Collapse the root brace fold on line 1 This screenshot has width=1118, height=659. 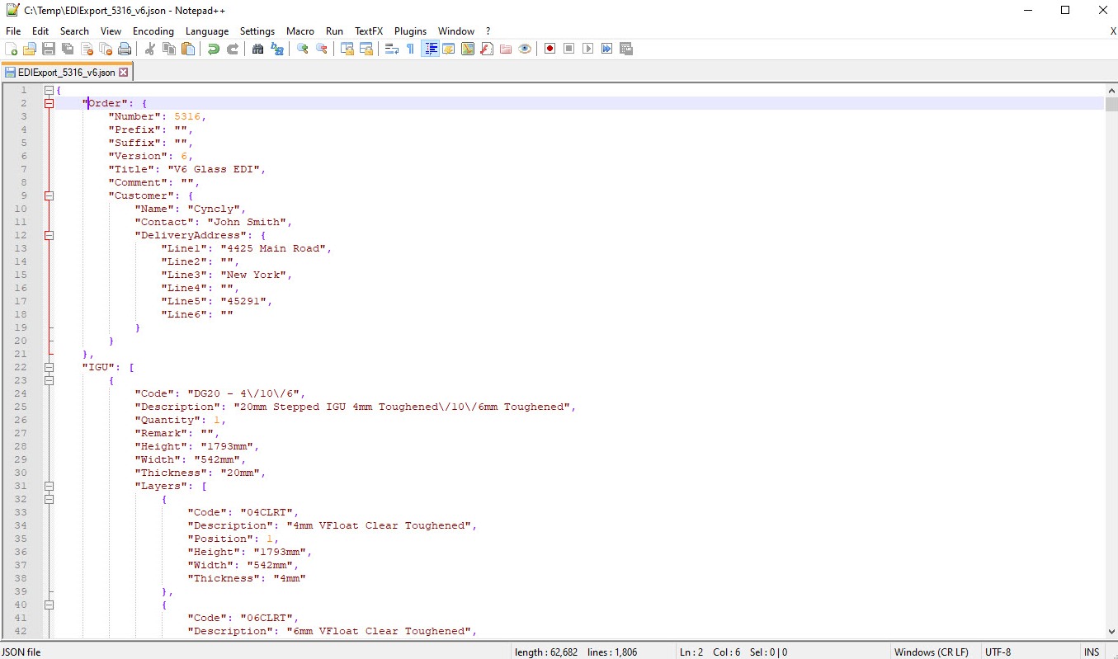[50, 90]
